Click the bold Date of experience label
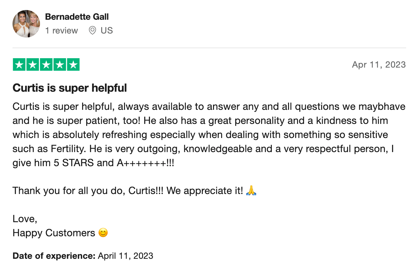The width and height of the screenshot is (418, 271). coord(54,256)
